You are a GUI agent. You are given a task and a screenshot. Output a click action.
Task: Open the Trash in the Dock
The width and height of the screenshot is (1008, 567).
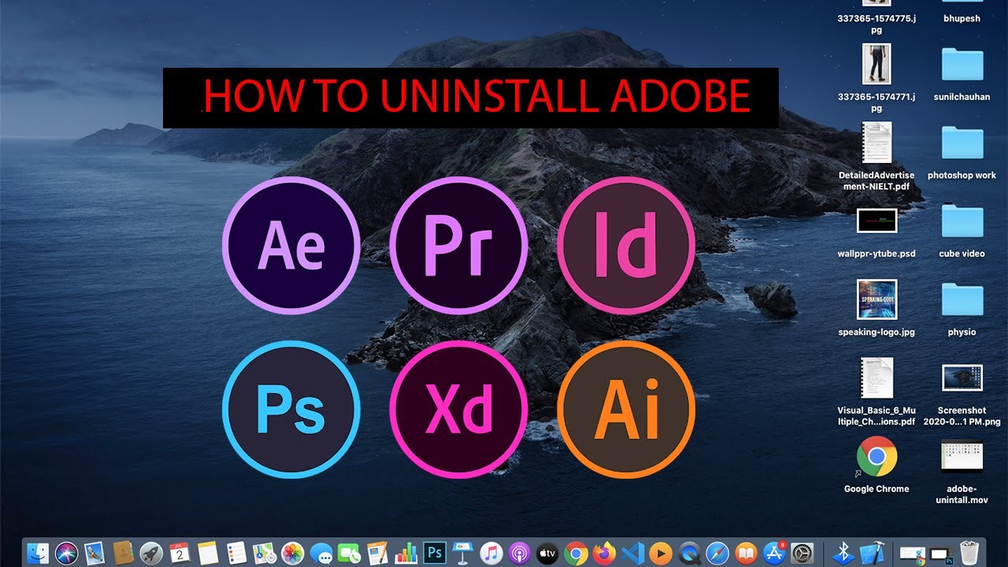(x=969, y=553)
